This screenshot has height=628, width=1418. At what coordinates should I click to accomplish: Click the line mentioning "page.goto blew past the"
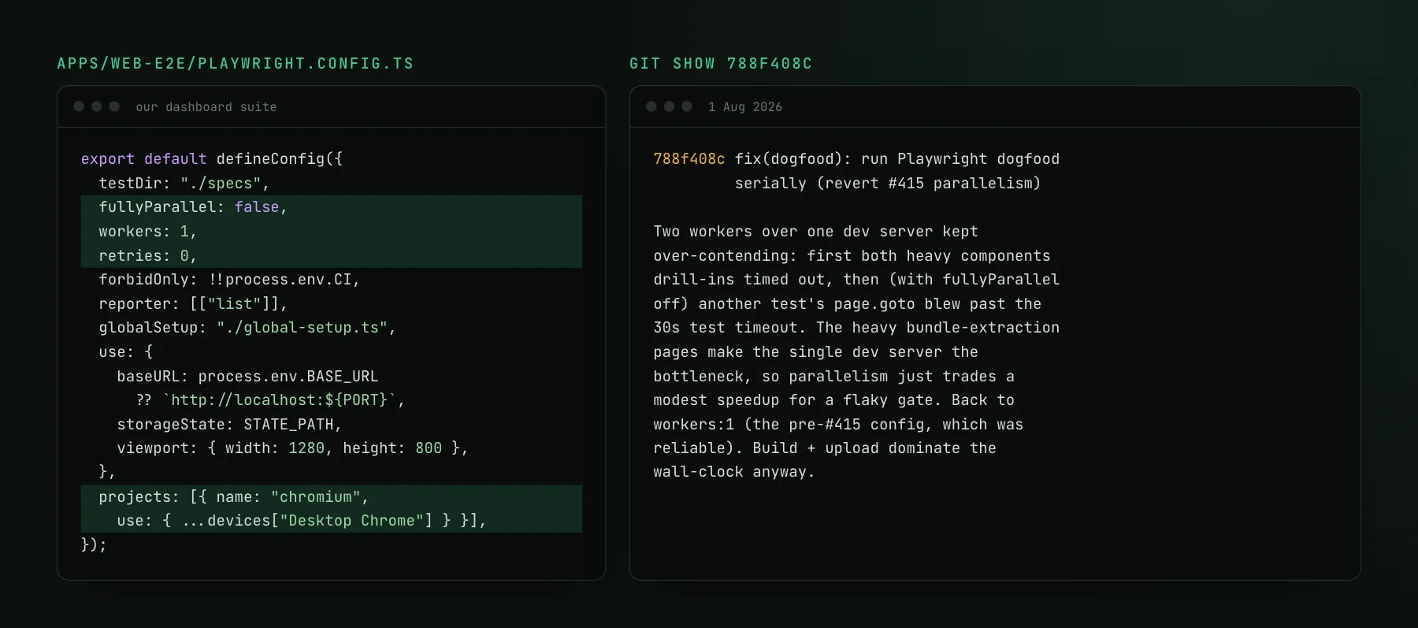[x=848, y=304]
